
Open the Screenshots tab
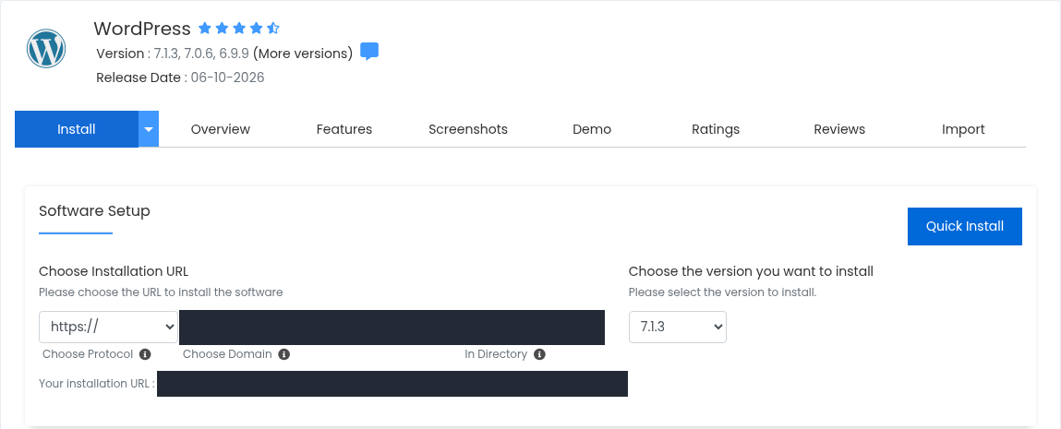click(x=468, y=129)
